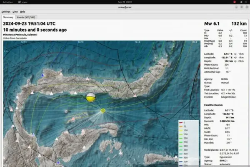This screenshot has height=167, width=250.
Task: Click the Mw(mB) row in magnitude table
Action: pos(225,43)
